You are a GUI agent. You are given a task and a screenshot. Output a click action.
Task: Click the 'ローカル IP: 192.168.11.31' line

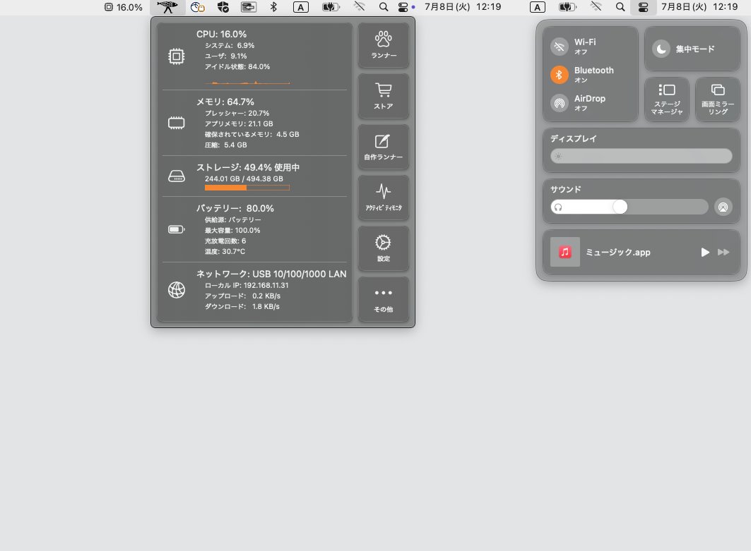coord(247,285)
